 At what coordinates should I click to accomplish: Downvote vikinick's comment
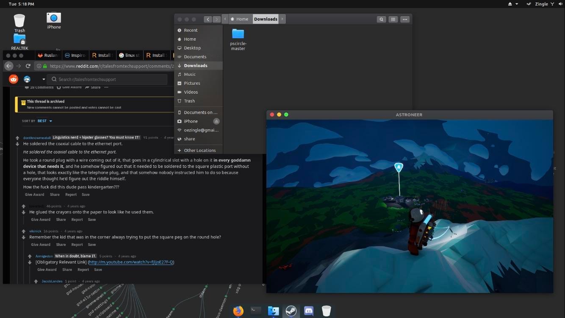click(23, 237)
